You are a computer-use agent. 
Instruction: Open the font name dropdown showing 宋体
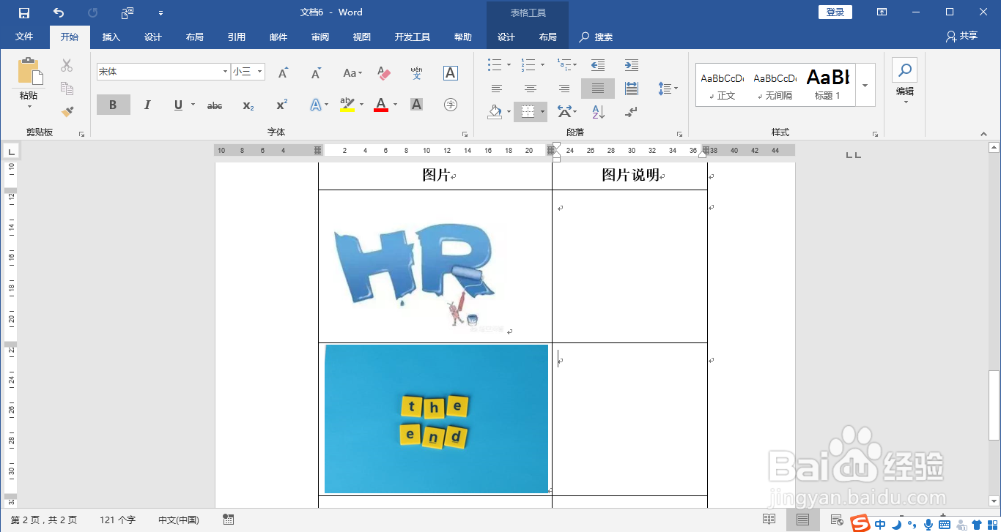225,72
